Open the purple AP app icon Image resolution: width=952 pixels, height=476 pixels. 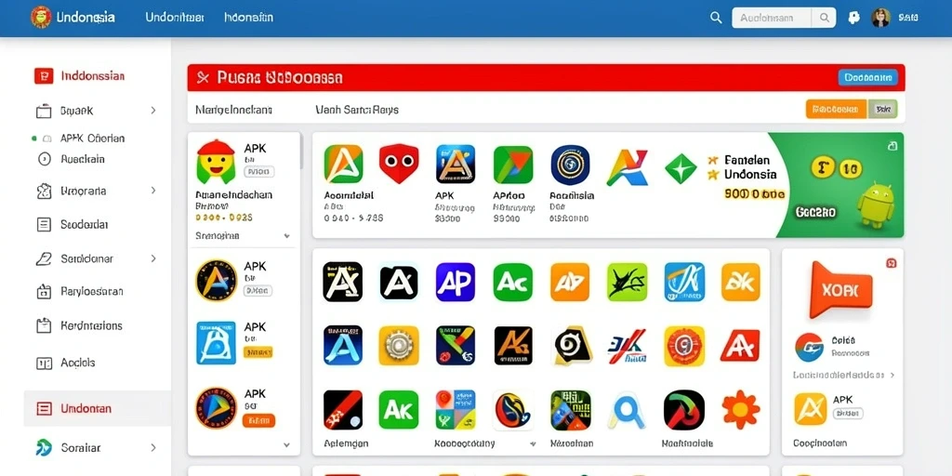click(x=456, y=282)
